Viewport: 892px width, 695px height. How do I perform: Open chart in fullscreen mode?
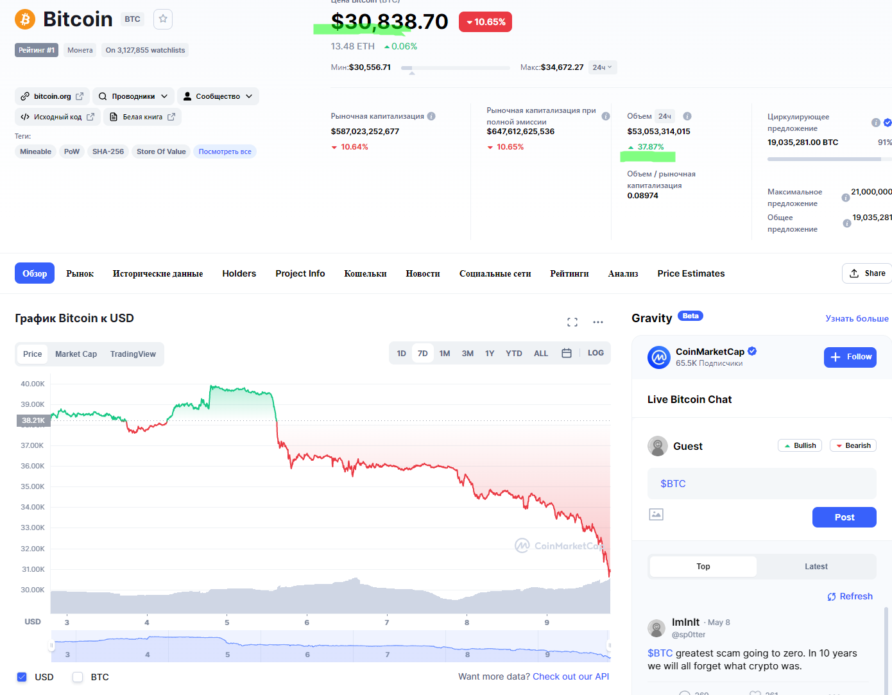pyautogui.click(x=572, y=322)
